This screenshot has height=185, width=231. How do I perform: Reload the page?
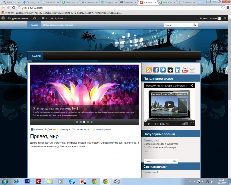point(14,8)
